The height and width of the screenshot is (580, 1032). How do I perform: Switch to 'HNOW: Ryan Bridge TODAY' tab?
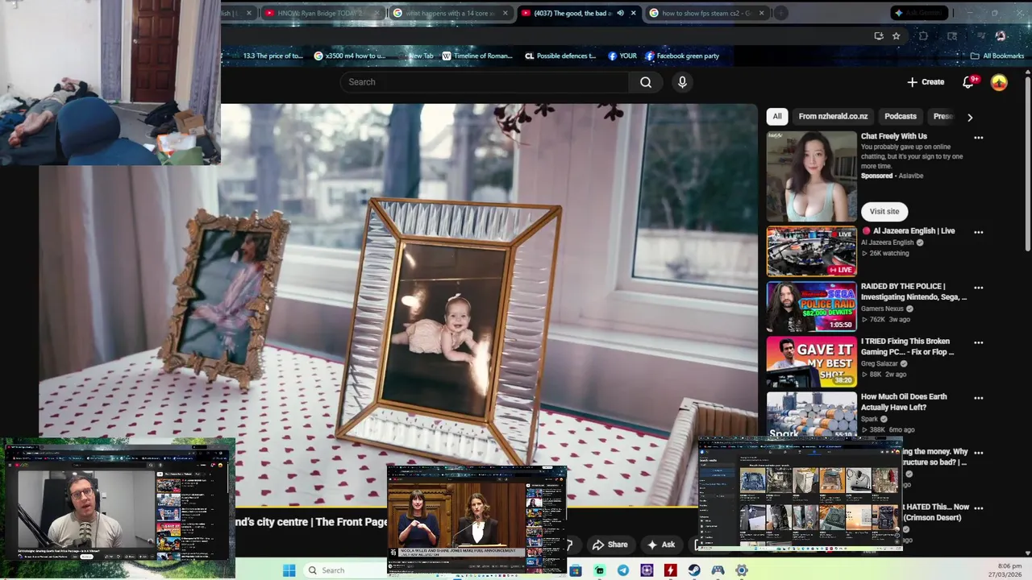pyautogui.click(x=319, y=13)
